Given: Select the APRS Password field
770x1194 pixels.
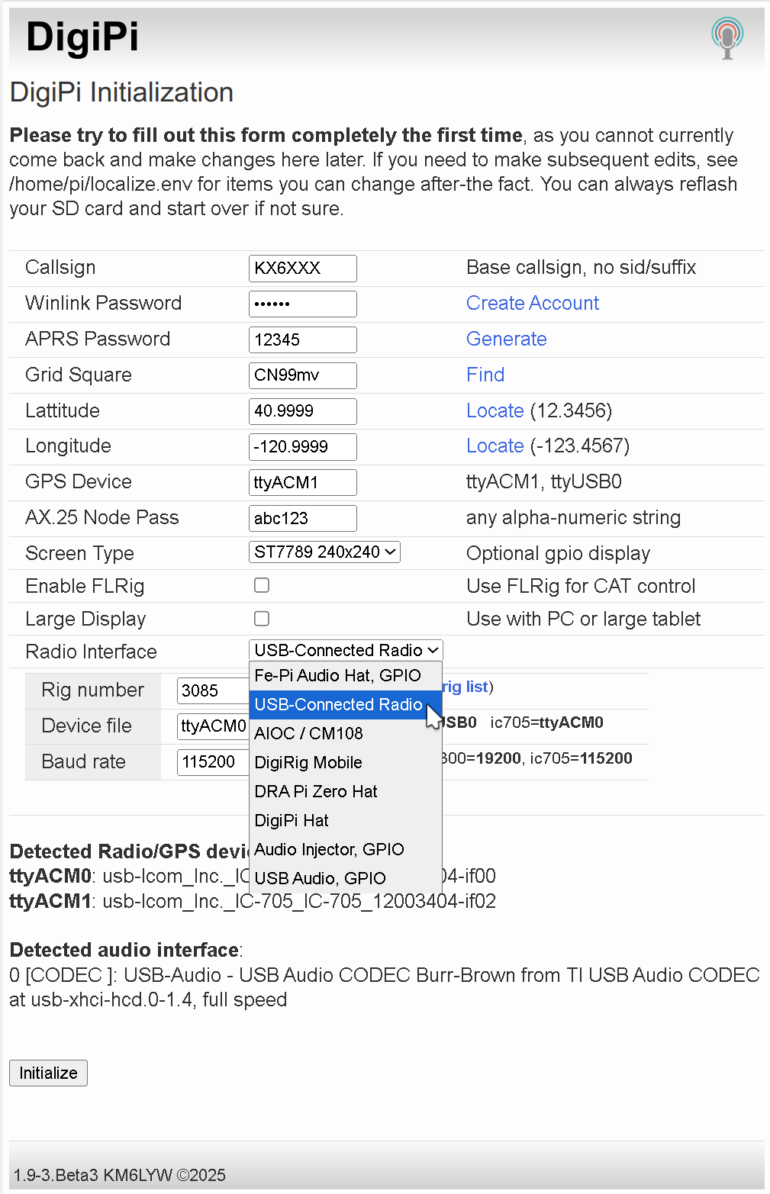Looking at the screenshot, I should point(303,340).
